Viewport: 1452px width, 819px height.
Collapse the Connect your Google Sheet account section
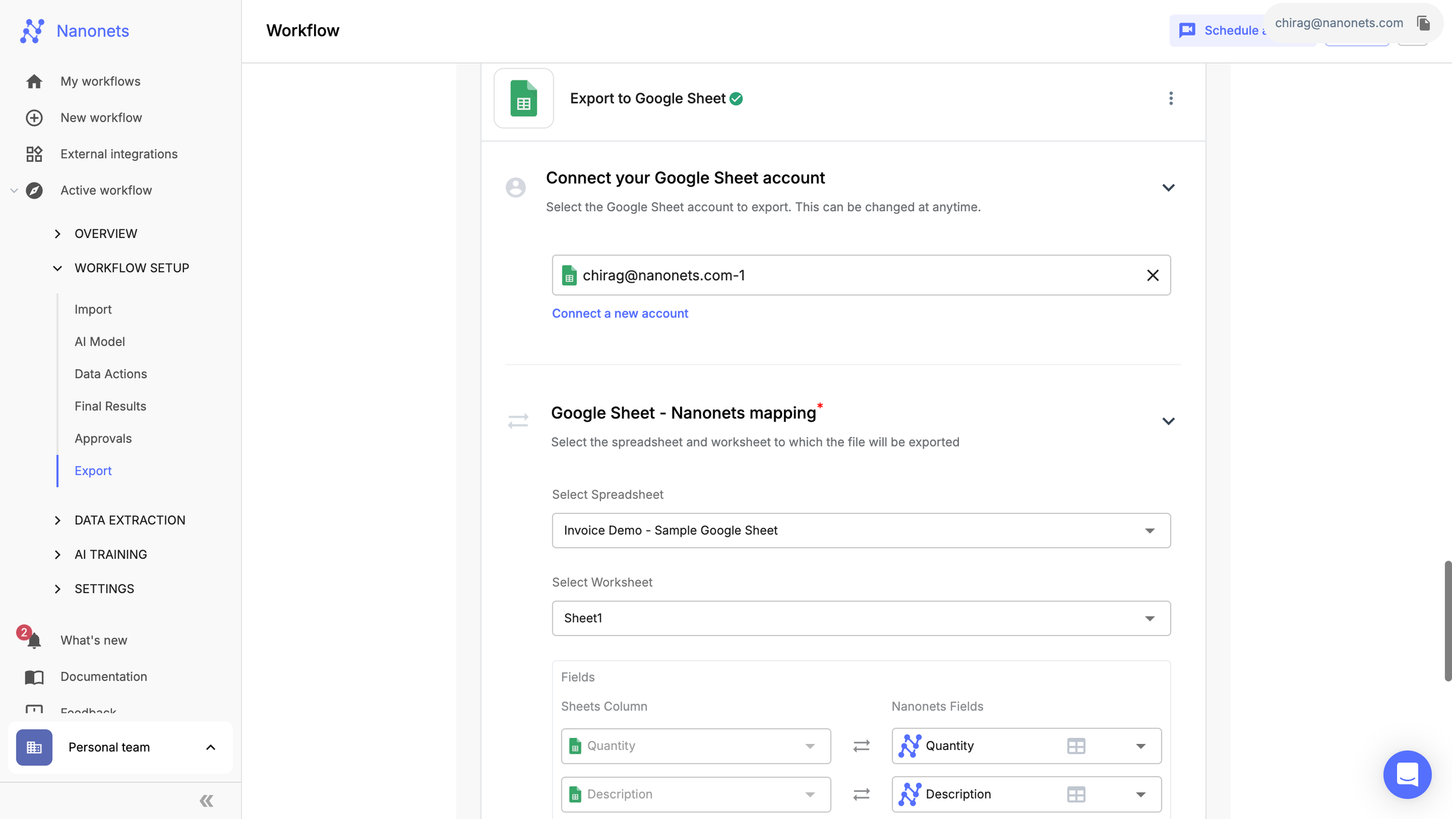click(1168, 188)
